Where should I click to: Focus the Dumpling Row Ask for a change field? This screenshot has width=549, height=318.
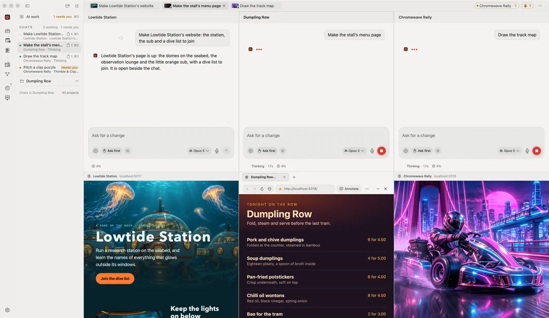coord(316,136)
